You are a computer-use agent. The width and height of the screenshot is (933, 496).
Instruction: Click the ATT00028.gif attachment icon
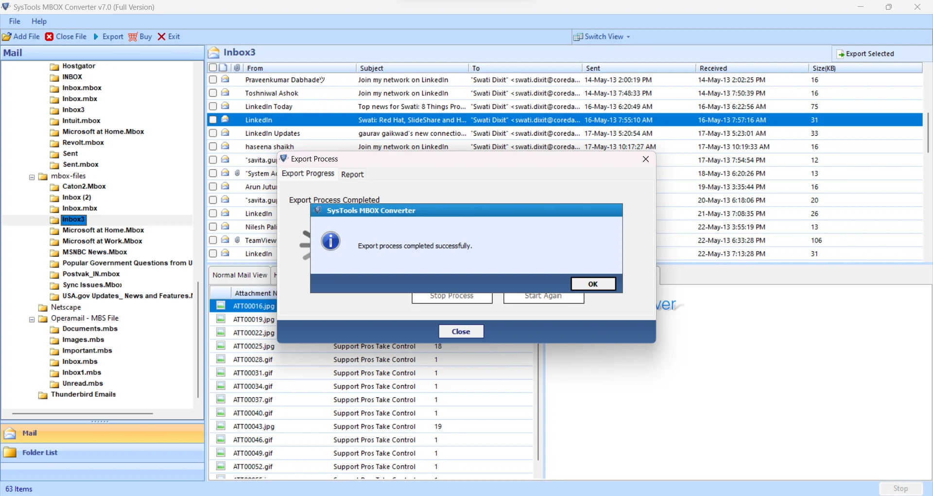coord(221,359)
